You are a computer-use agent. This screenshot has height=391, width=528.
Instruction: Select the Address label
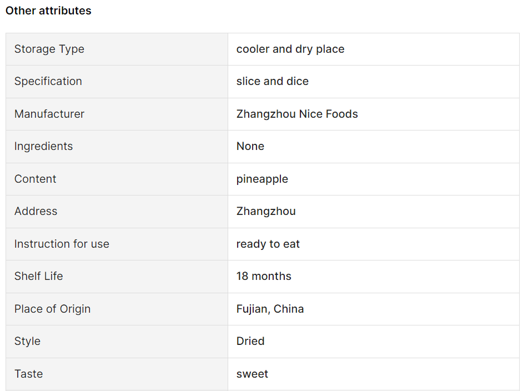click(36, 211)
